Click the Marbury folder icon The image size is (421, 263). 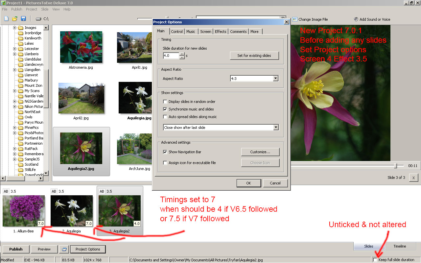pyautogui.click(x=21, y=80)
